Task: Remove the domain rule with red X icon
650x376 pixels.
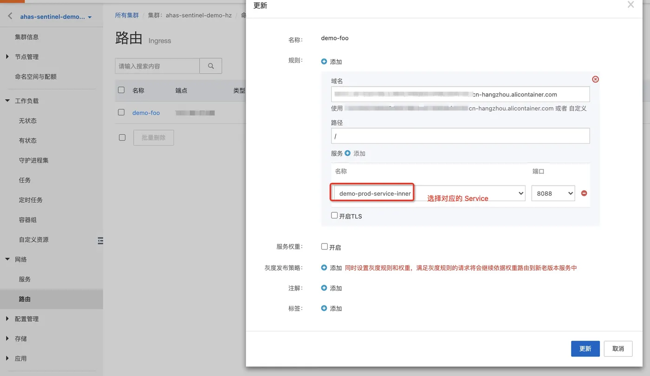Action: pos(595,79)
